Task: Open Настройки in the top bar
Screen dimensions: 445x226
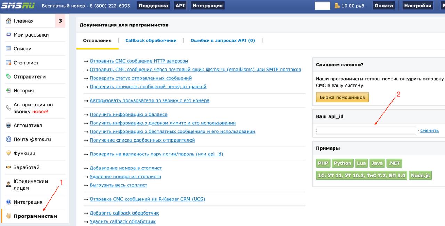Action: [418, 6]
